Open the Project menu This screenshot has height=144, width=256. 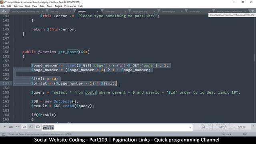click(x=58, y=6)
